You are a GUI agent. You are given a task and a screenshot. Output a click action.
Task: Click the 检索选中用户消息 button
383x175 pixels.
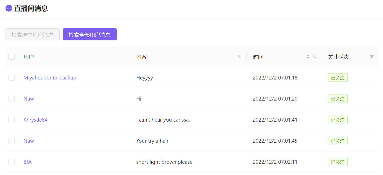click(x=32, y=34)
